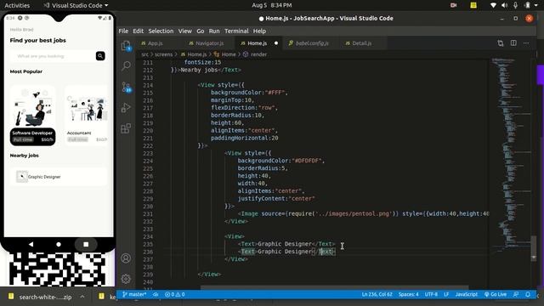Click Activities in the top bar

click(x=17, y=5)
